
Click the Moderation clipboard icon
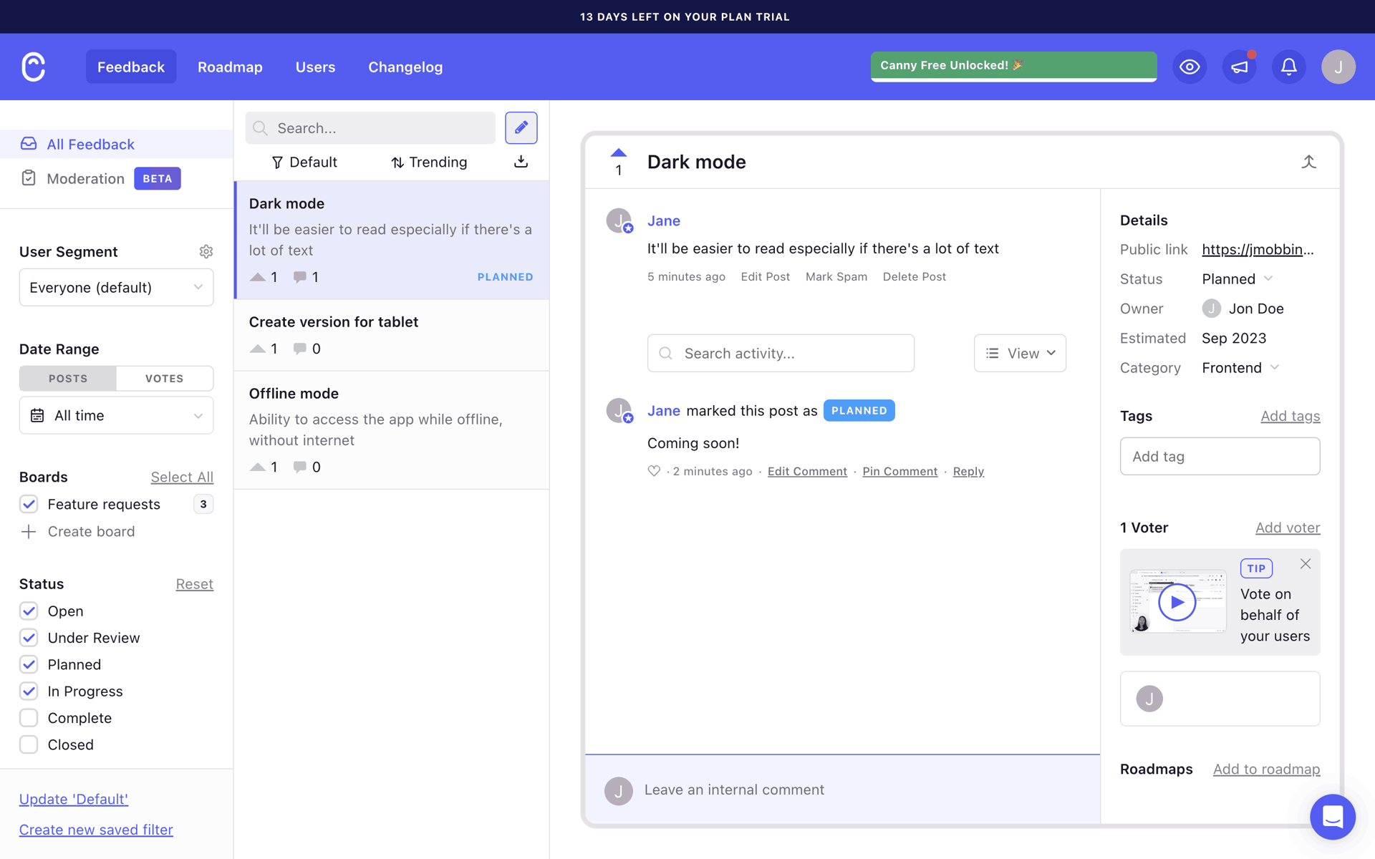29,178
